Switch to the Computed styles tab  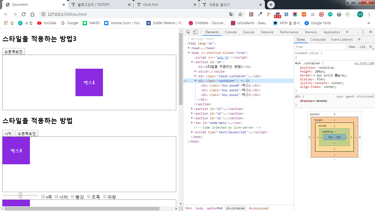point(318,40)
